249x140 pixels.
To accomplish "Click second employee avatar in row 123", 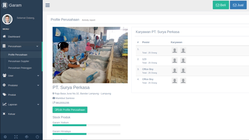I will tap(183, 60).
